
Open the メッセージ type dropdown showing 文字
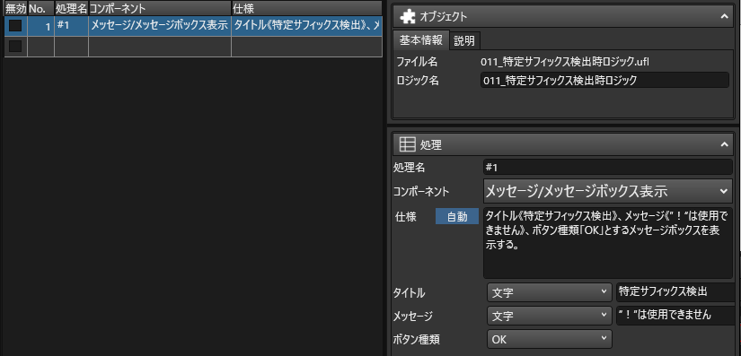point(549,316)
